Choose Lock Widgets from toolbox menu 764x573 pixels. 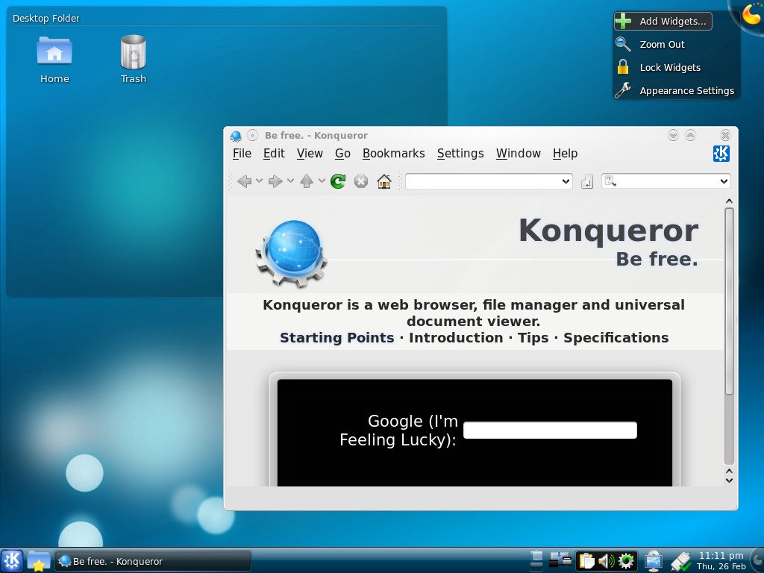pos(659,68)
